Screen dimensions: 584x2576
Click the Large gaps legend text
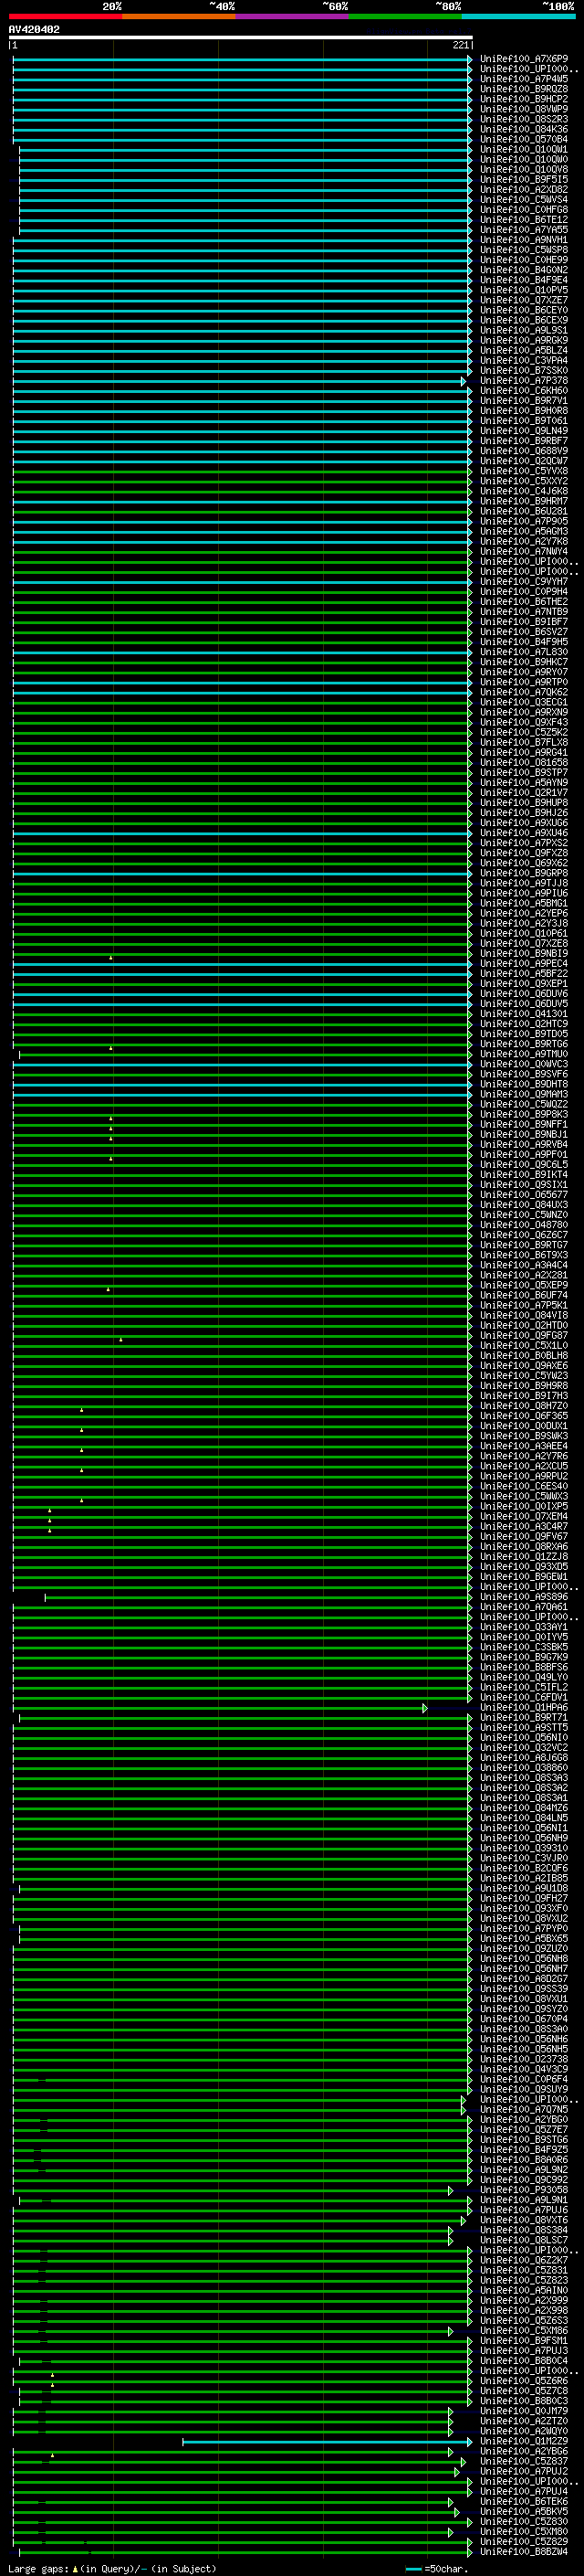(112, 2568)
